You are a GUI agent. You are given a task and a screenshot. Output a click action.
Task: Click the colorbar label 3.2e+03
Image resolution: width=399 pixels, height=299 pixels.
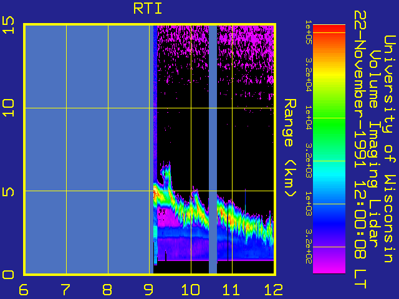308,161
